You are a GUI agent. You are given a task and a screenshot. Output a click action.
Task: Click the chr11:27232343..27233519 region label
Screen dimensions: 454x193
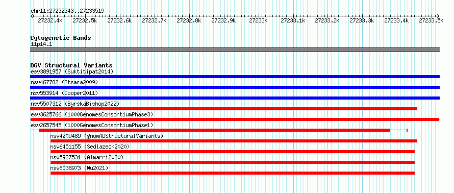click(67, 11)
